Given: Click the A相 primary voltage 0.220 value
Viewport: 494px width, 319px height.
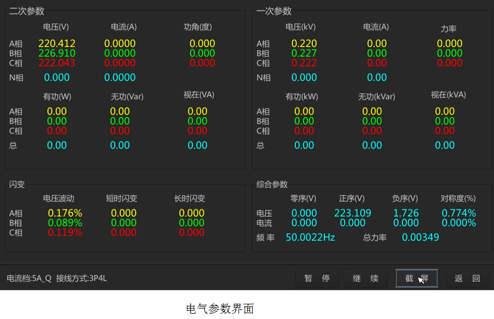Looking at the screenshot, I should pyautogui.click(x=304, y=44).
